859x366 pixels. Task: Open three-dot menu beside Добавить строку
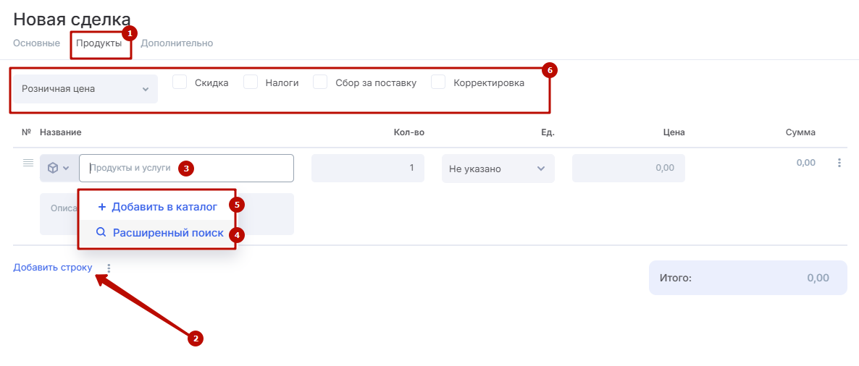pyautogui.click(x=109, y=268)
